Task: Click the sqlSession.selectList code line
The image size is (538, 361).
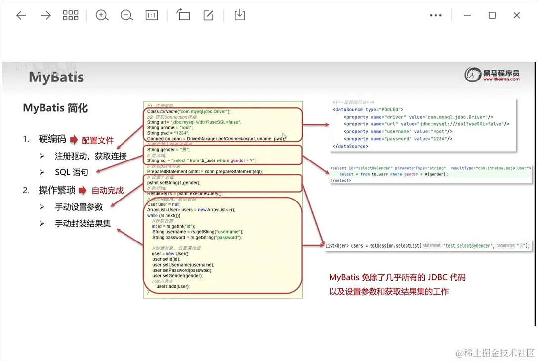Action: [x=427, y=246]
